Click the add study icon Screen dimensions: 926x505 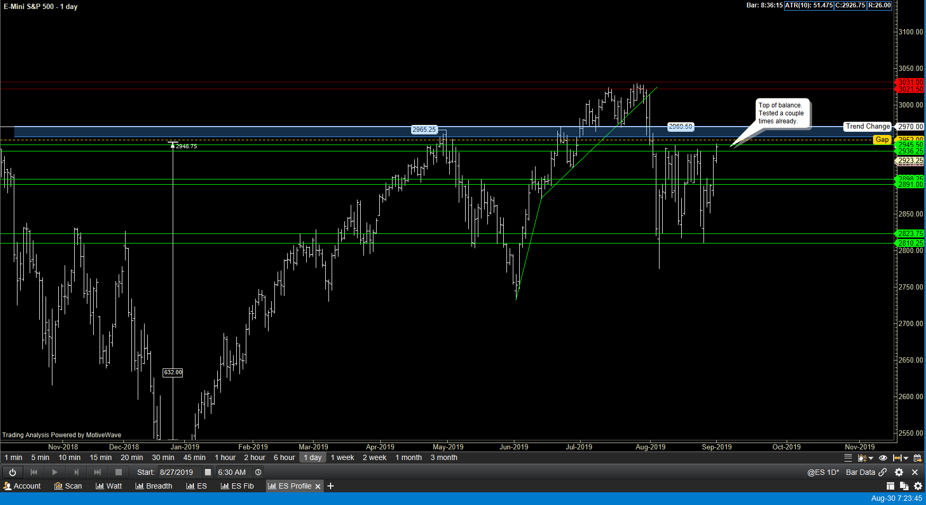point(862,458)
